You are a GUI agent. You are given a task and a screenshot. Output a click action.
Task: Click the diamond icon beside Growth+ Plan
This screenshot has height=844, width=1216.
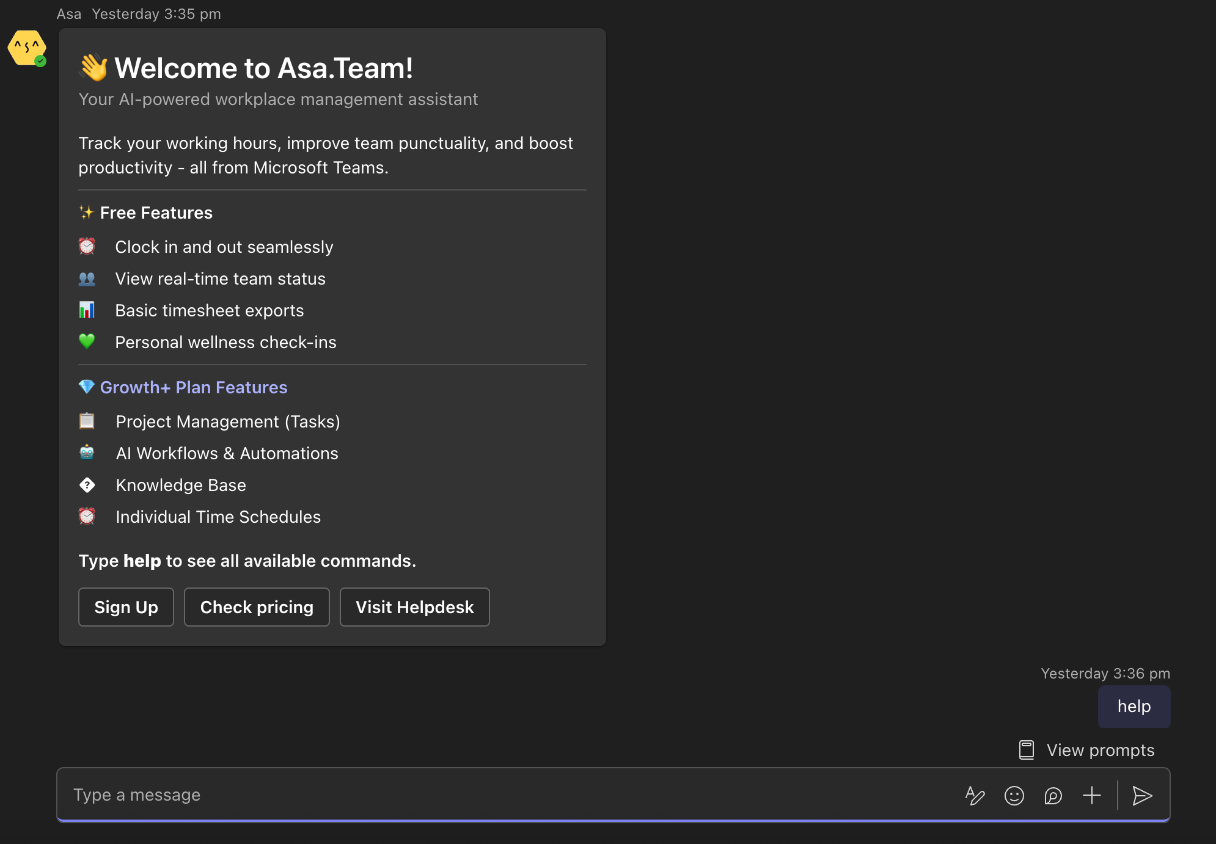click(x=87, y=387)
